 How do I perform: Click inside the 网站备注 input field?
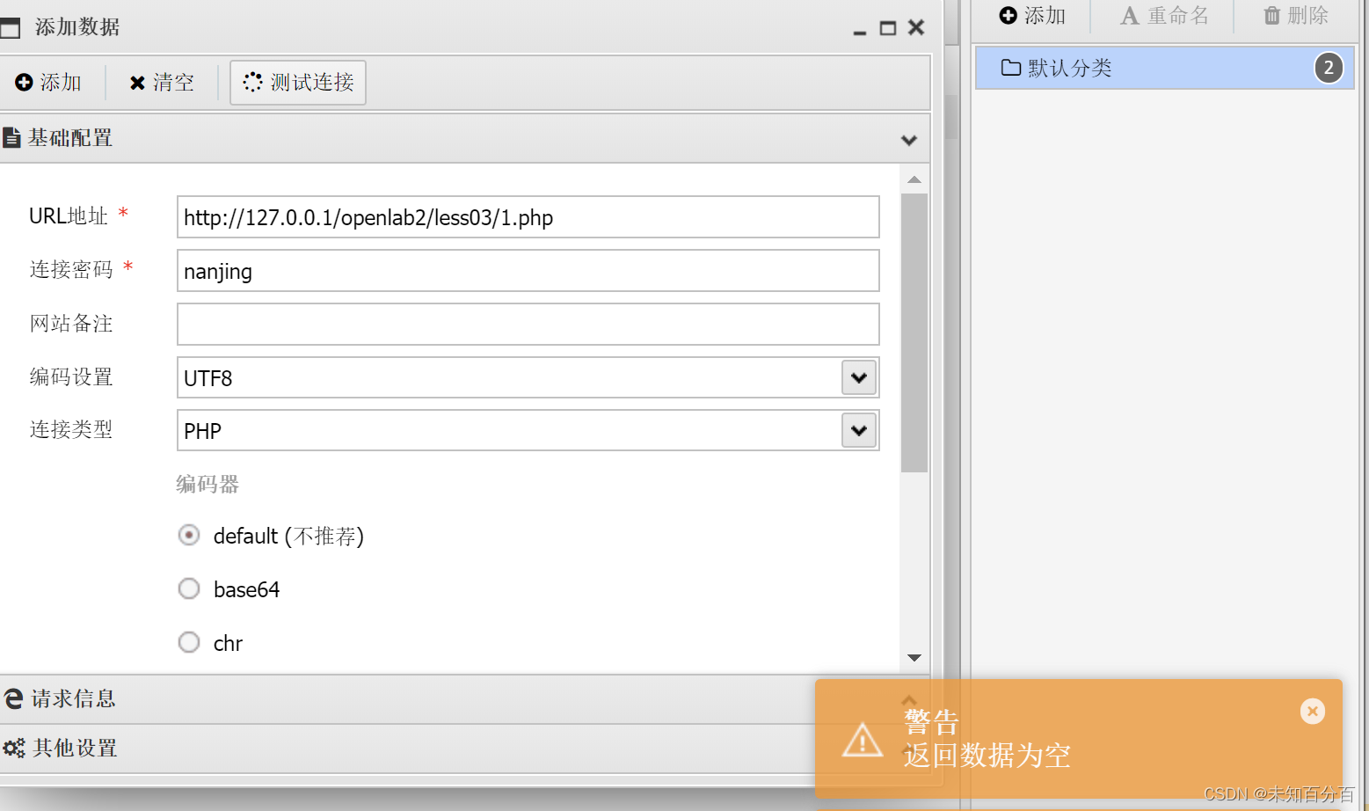coord(528,324)
